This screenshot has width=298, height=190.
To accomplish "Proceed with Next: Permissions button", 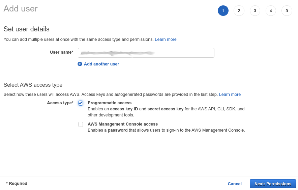I will pyautogui.click(x=273, y=184).
